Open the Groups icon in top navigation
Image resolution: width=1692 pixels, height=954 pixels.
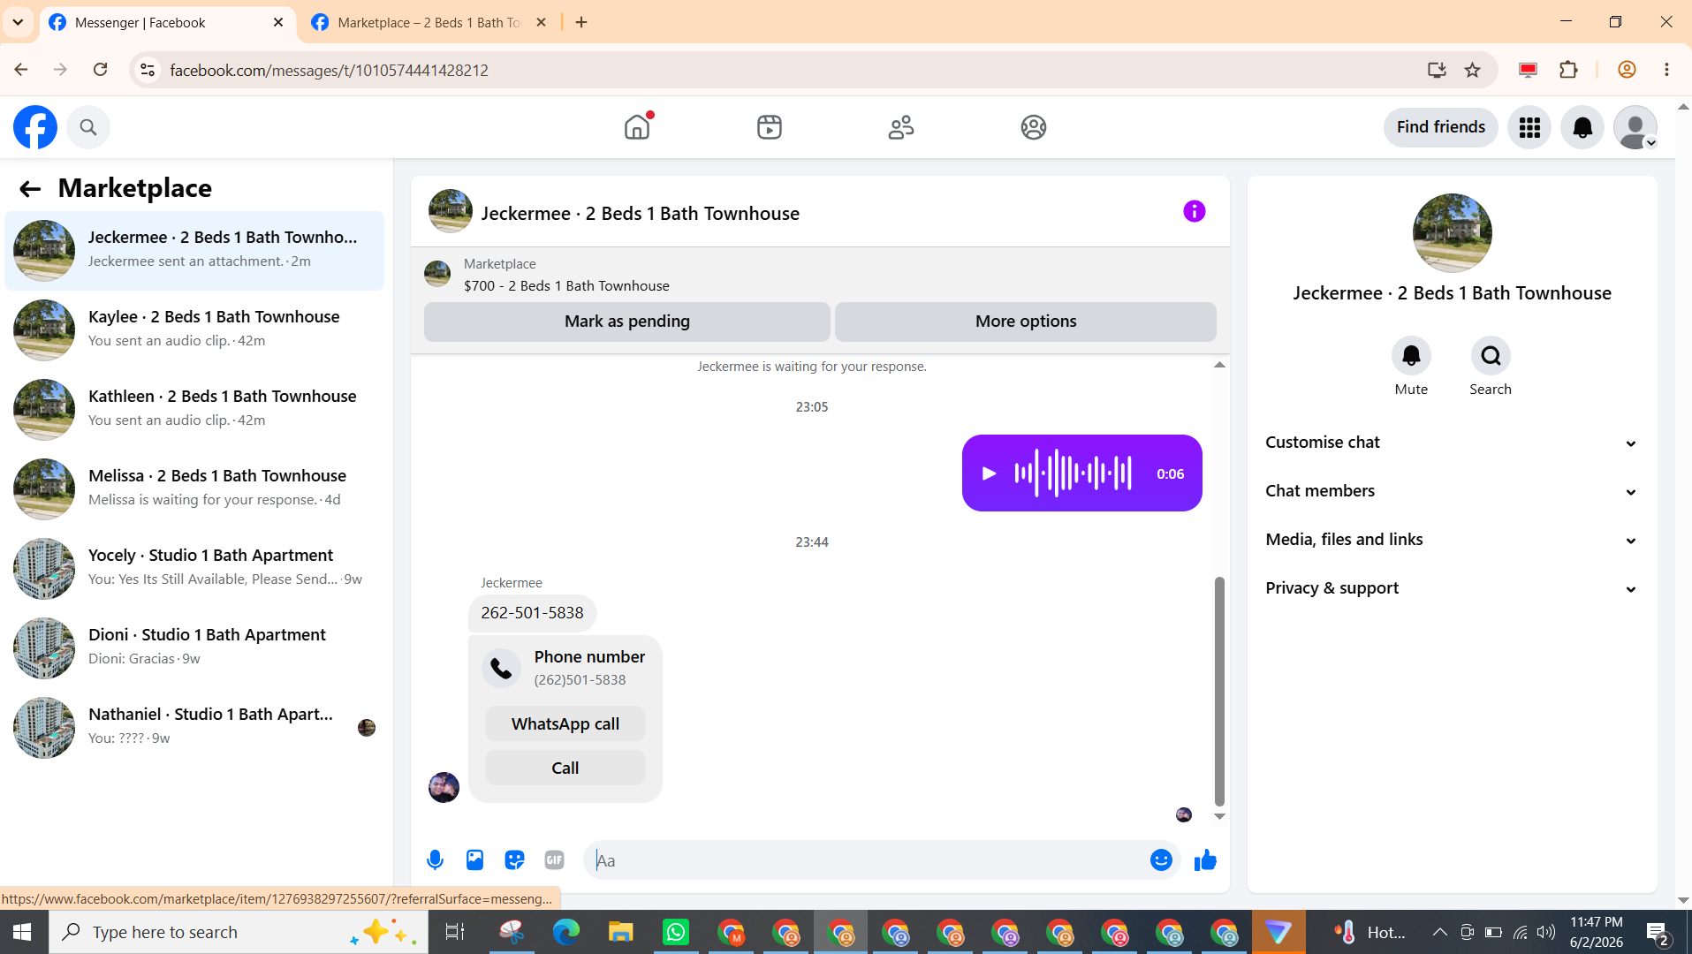point(1033,127)
